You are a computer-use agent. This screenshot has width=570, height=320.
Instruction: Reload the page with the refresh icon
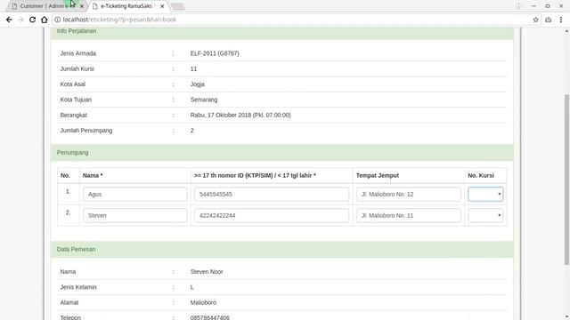pyautogui.click(x=32, y=20)
